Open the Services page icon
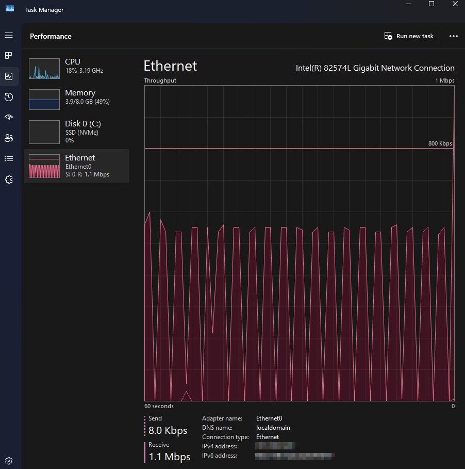The image size is (465, 469). pyautogui.click(x=9, y=180)
